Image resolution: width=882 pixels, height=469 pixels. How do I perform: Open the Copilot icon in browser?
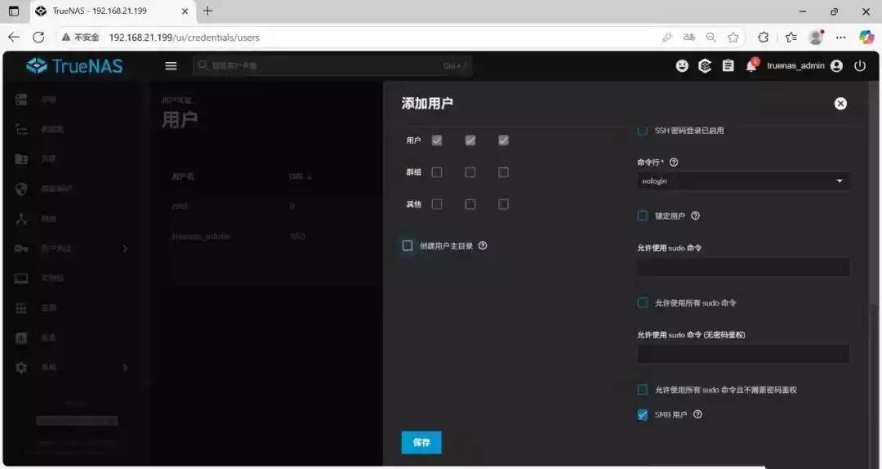coord(866,37)
